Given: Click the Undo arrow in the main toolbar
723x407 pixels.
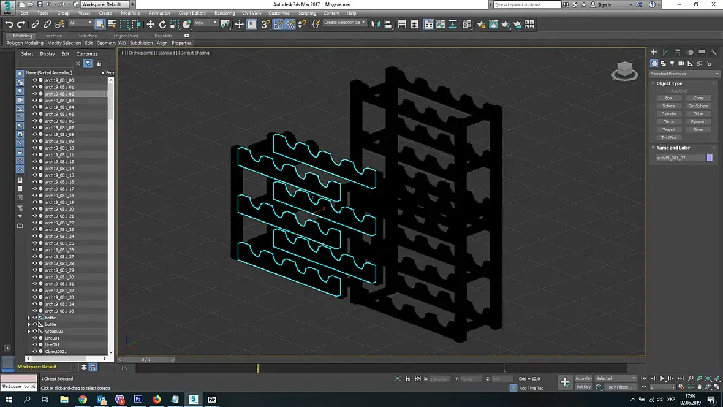Looking at the screenshot, I should pos(9,25).
